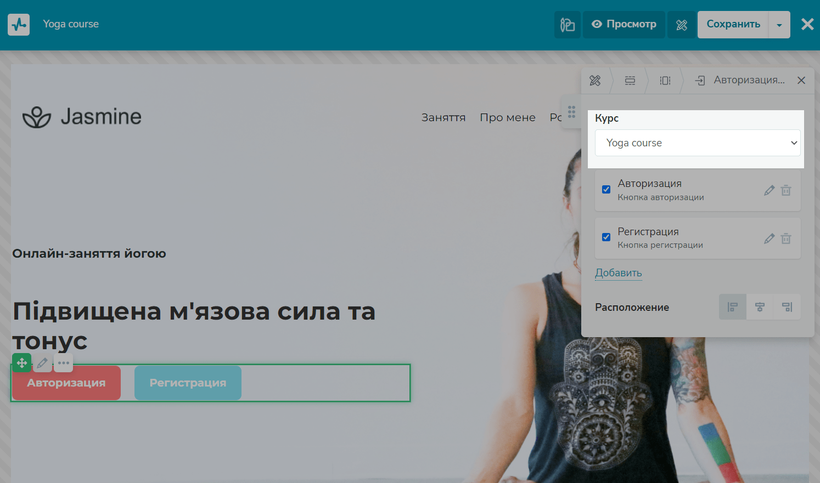Close the Авторизация settings panel
Viewport: 820px width, 483px height.
pyautogui.click(x=801, y=81)
